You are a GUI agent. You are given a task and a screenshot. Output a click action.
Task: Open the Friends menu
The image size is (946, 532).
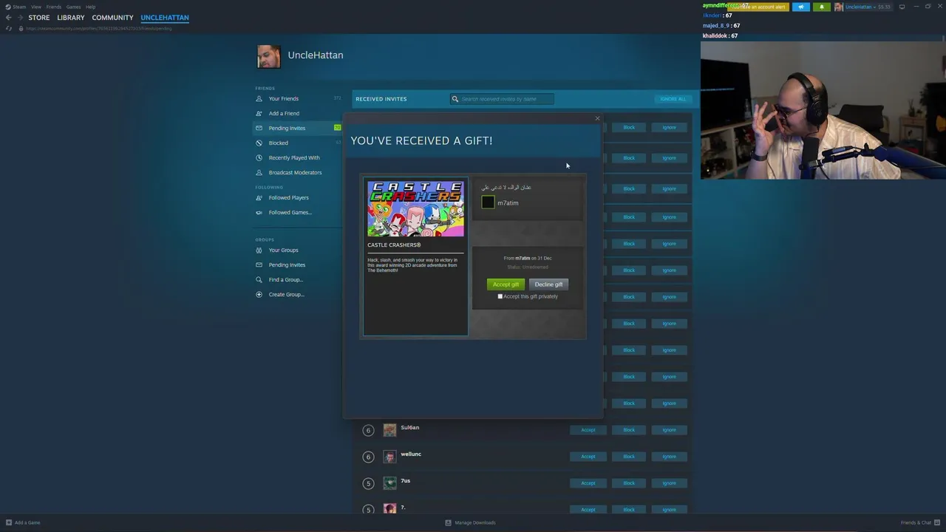click(54, 7)
